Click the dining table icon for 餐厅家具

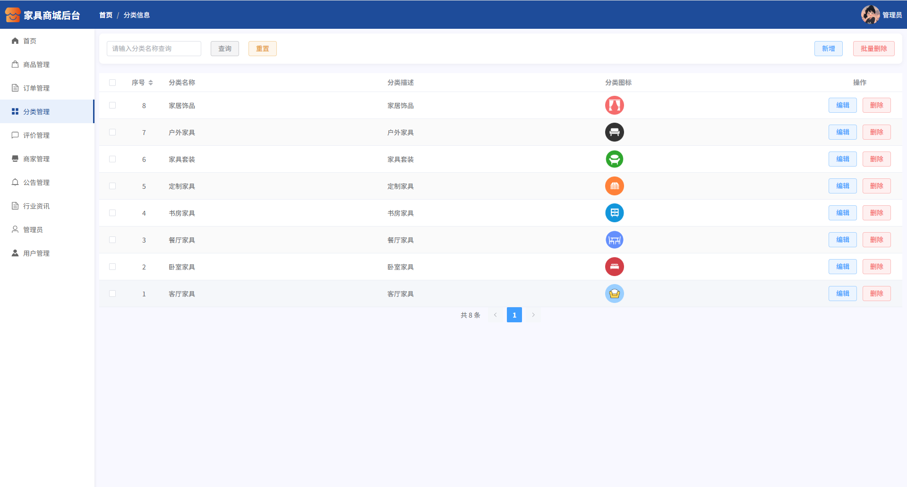pyautogui.click(x=614, y=240)
